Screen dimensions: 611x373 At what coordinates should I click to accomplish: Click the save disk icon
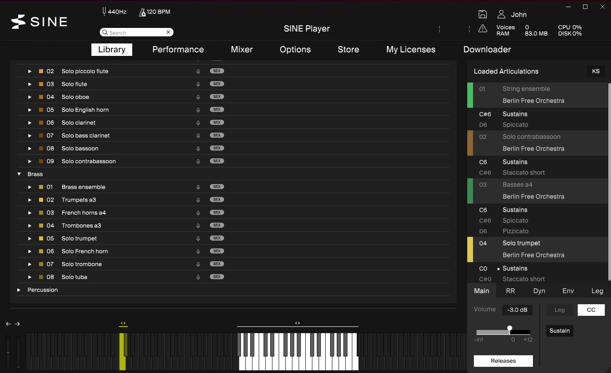tap(483, 14)
